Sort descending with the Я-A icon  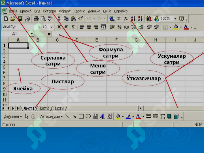[140, 19]
